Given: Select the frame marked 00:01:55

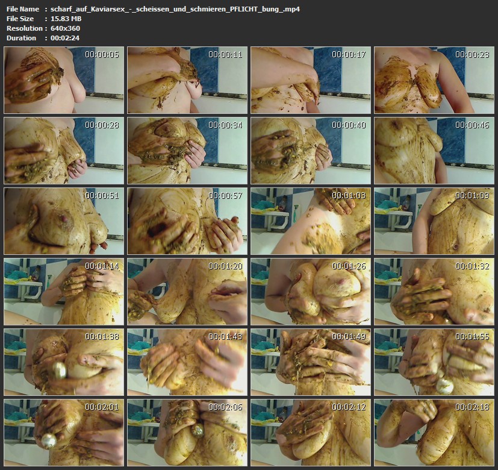Looking at the screenshot, I should [434, 362].
